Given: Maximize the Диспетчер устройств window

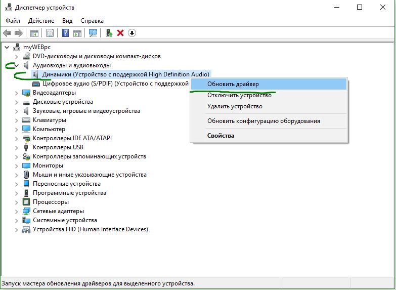Looking at the screenshot, I should 360,7.
